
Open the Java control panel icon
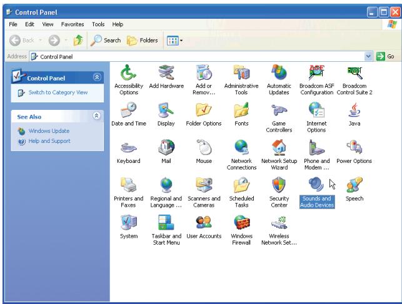pos(354,110)
